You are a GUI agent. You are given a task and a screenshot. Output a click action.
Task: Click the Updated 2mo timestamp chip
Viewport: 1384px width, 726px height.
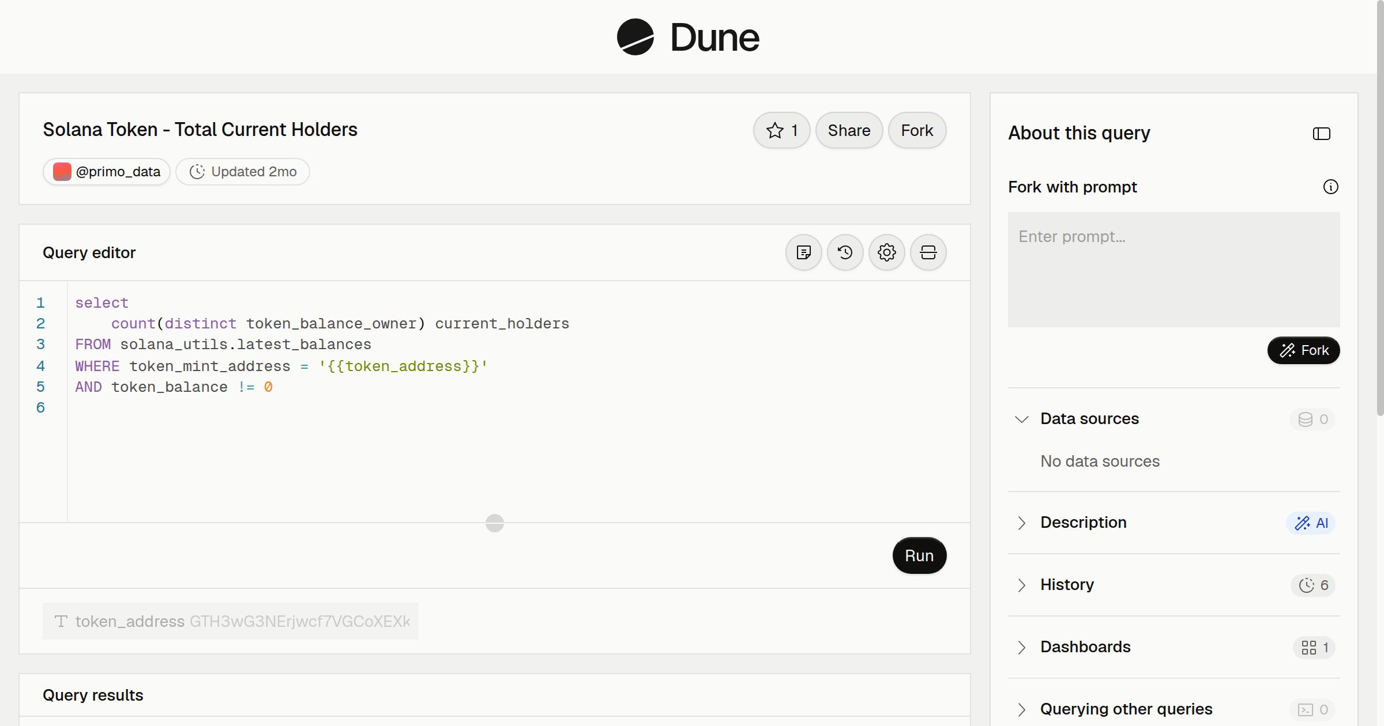(243, 172)
